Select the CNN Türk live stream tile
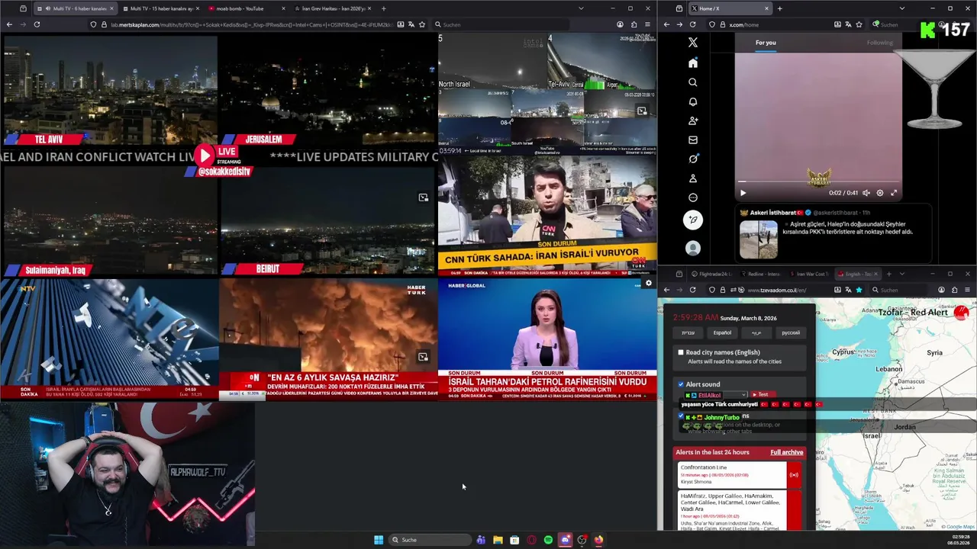 point(547,216)
